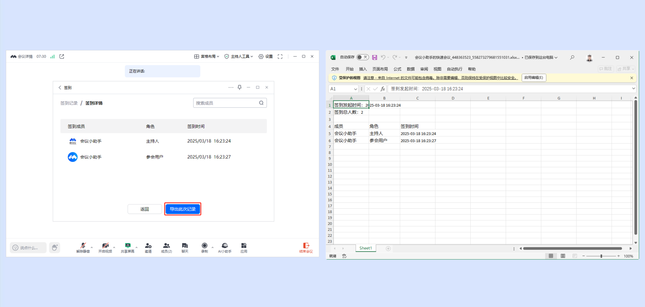The height and width of the screenshot is (307, 645).
Task: Open the chat panel icon
Action: point(185,245)
